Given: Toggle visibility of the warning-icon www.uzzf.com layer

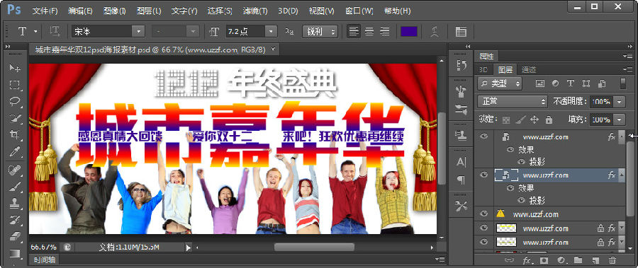Looking at the screenshot, I should (483, 214).
